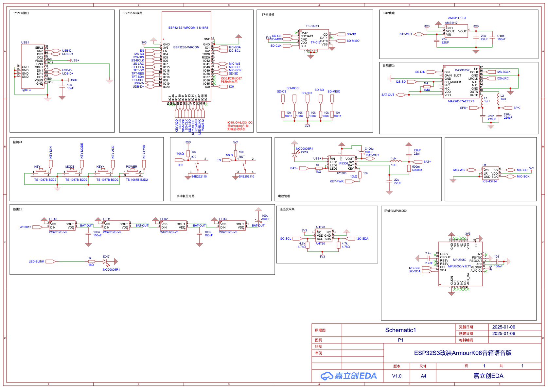Click the 3.3V供电 section title

[x=389, y=13]
